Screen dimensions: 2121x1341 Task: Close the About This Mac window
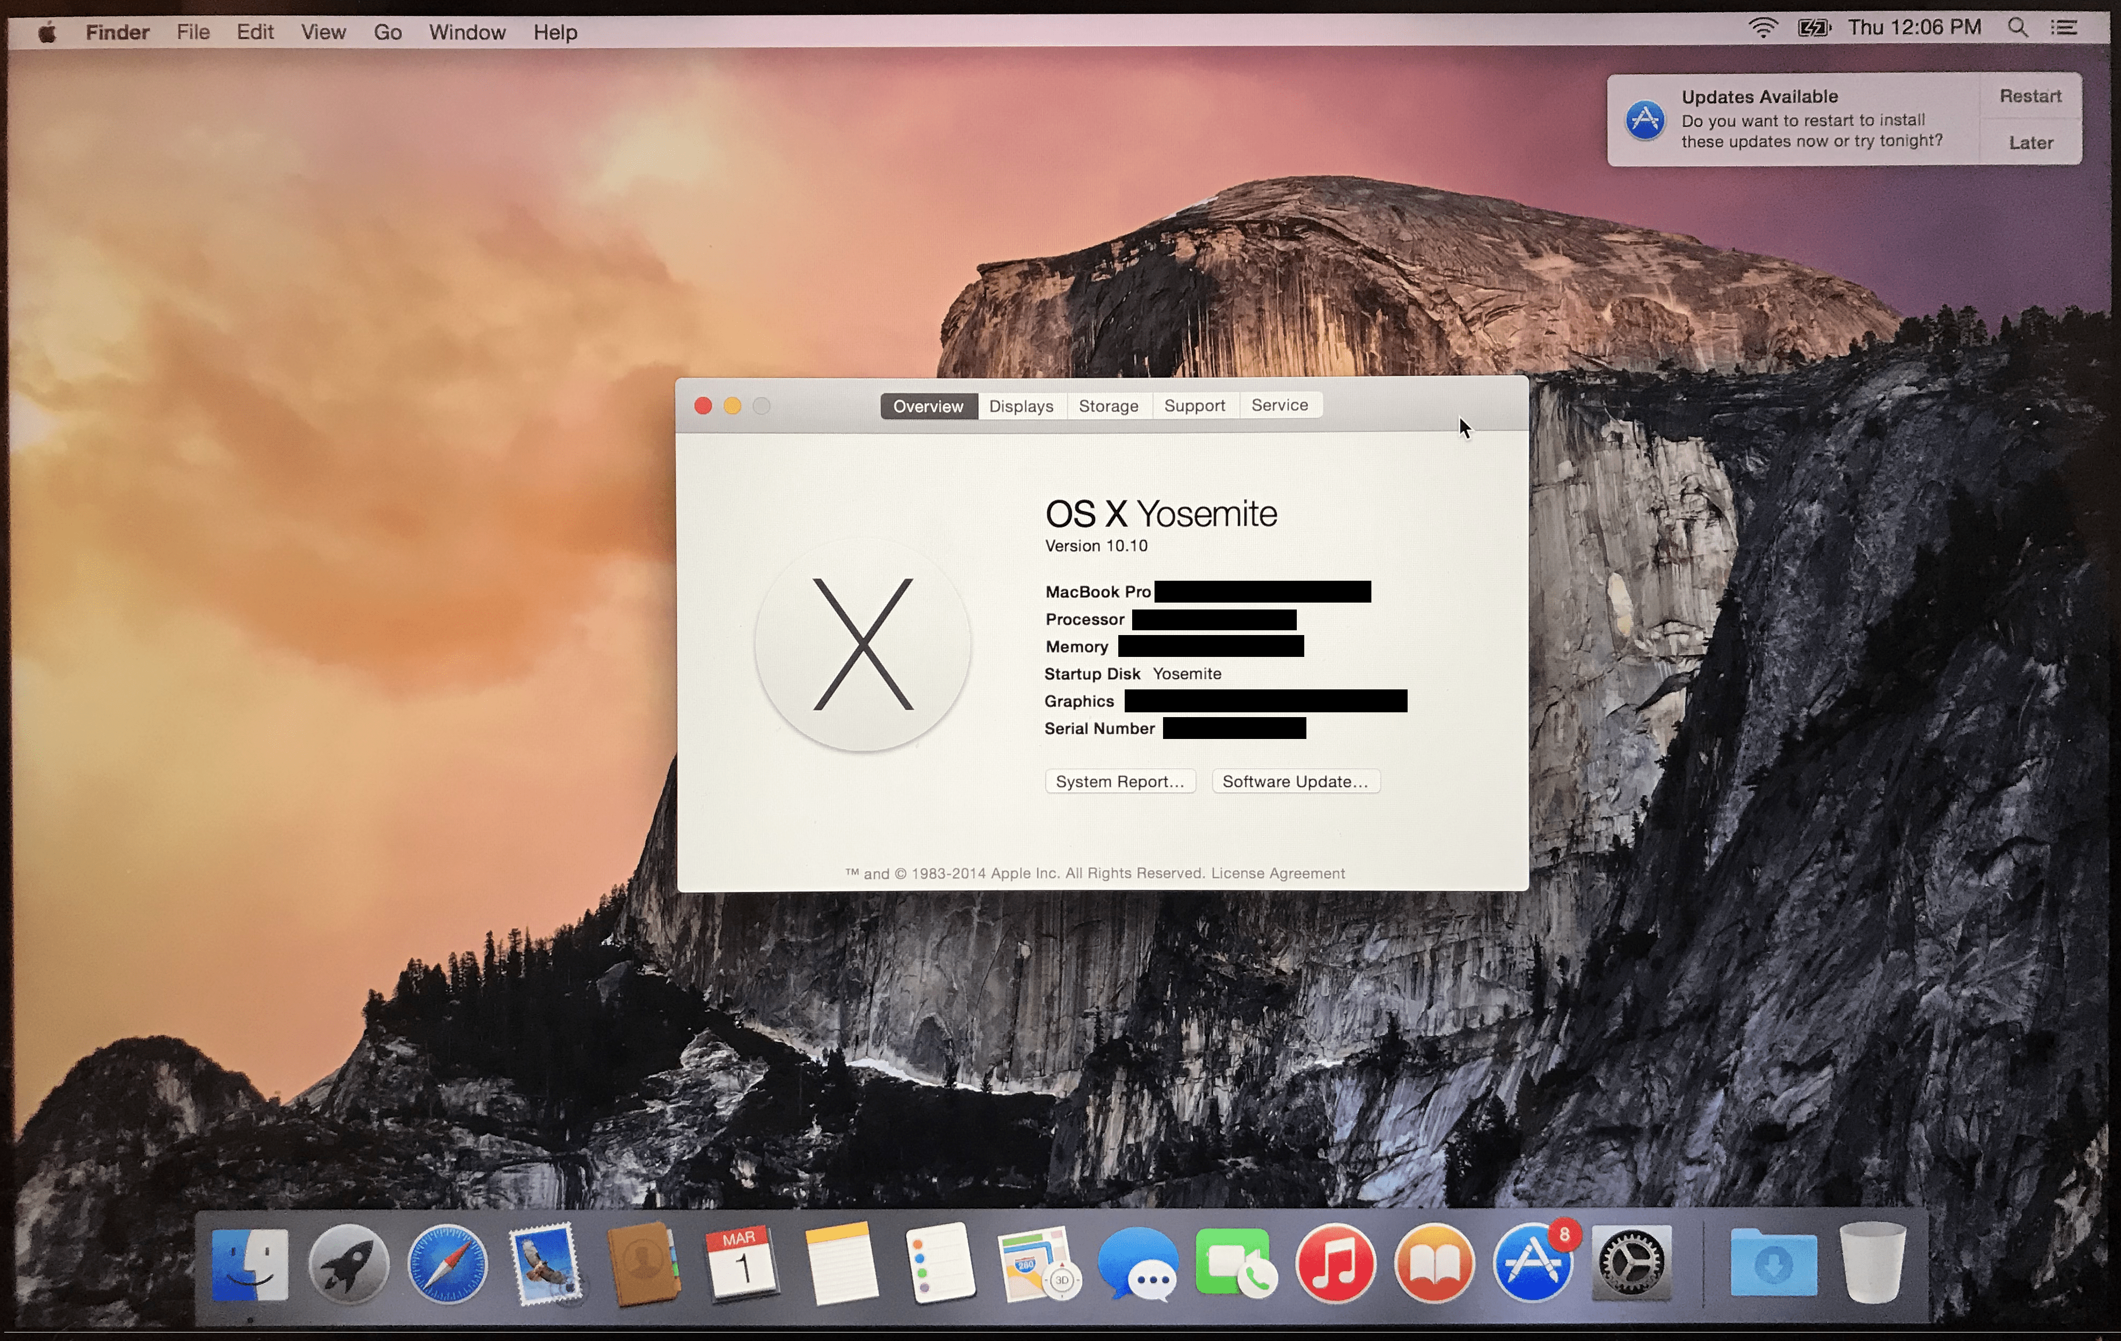[x=703, y=405]
